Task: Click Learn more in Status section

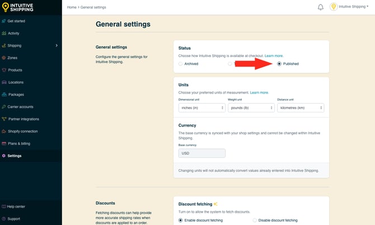Action: [x=274, y=56]
